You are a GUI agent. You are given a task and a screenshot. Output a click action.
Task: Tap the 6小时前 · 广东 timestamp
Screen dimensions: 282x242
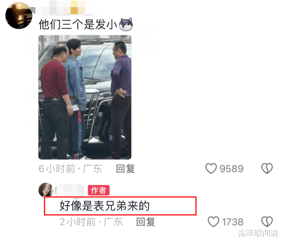point(71,169)
